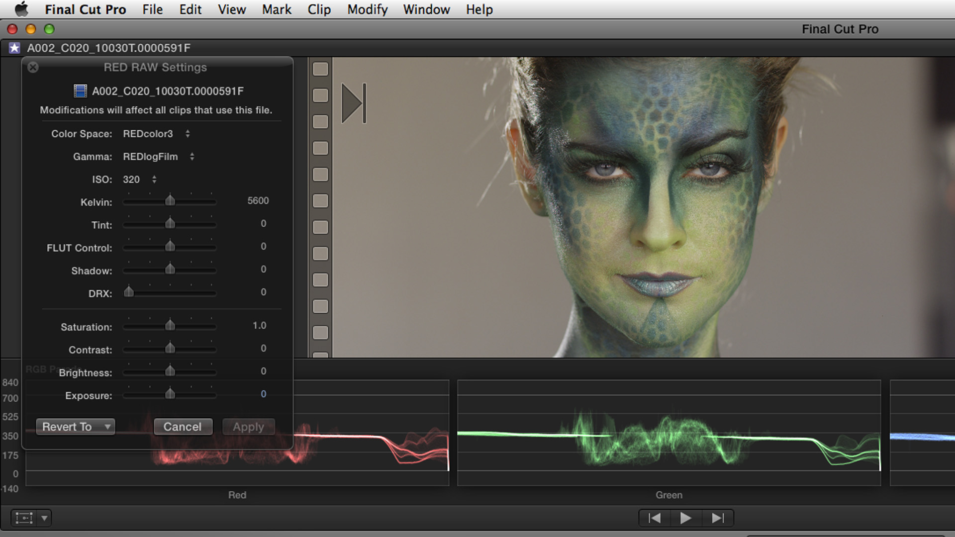Adjust the Saturation slider
The image size is (955, 537).
click(170, 326)
